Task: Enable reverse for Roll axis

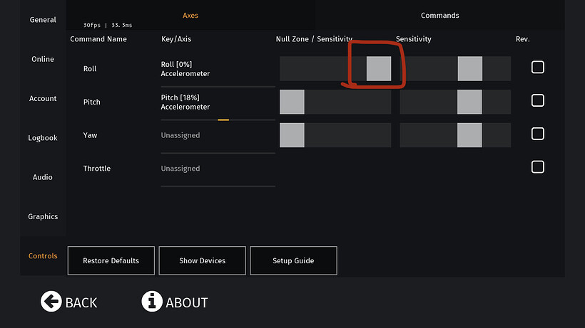Action: tap(538, 68)
